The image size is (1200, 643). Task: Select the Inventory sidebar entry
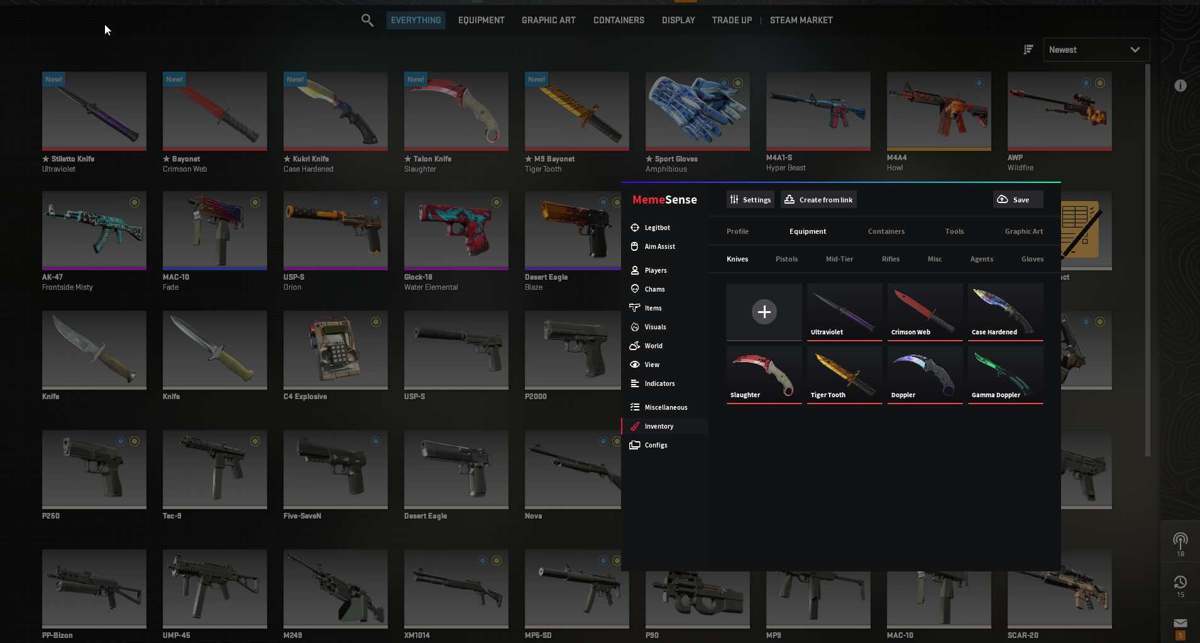664,426
